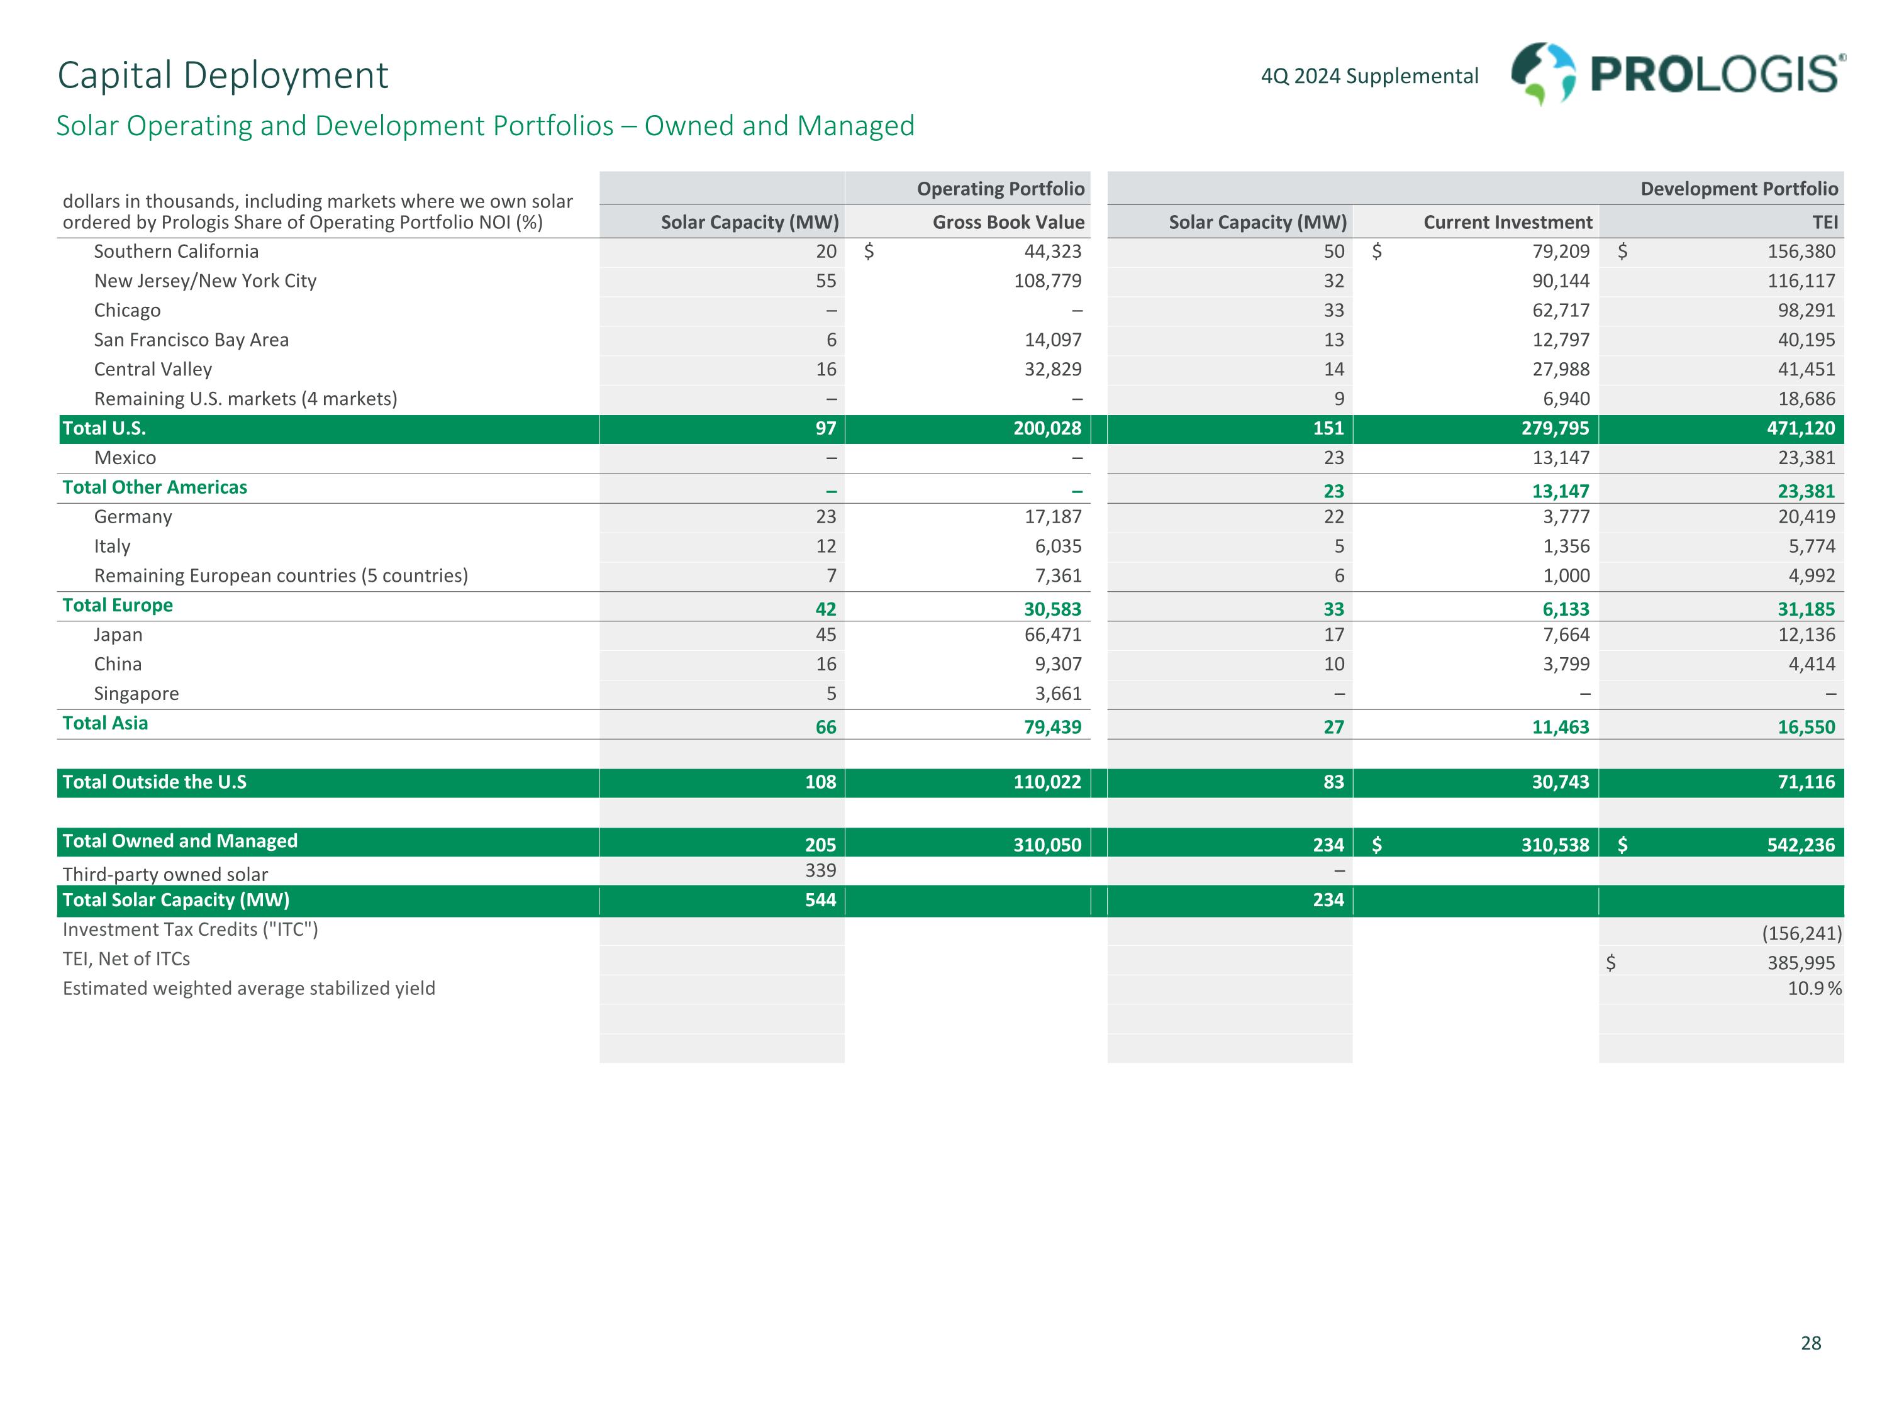1887x1415 pixels.
Task: Click the Gross Book Value column header
Action: click(x=1008, y=223)
